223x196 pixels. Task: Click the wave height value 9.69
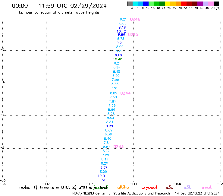(119, 55)
